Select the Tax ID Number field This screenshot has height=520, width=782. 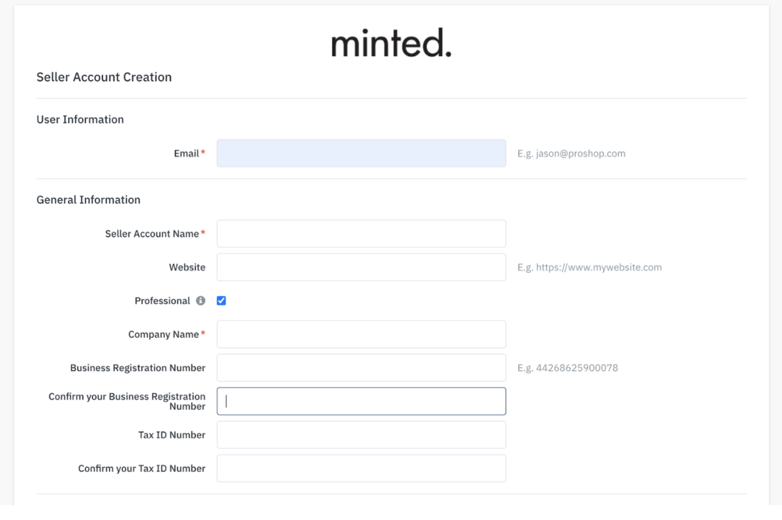(x=361, y=435)
